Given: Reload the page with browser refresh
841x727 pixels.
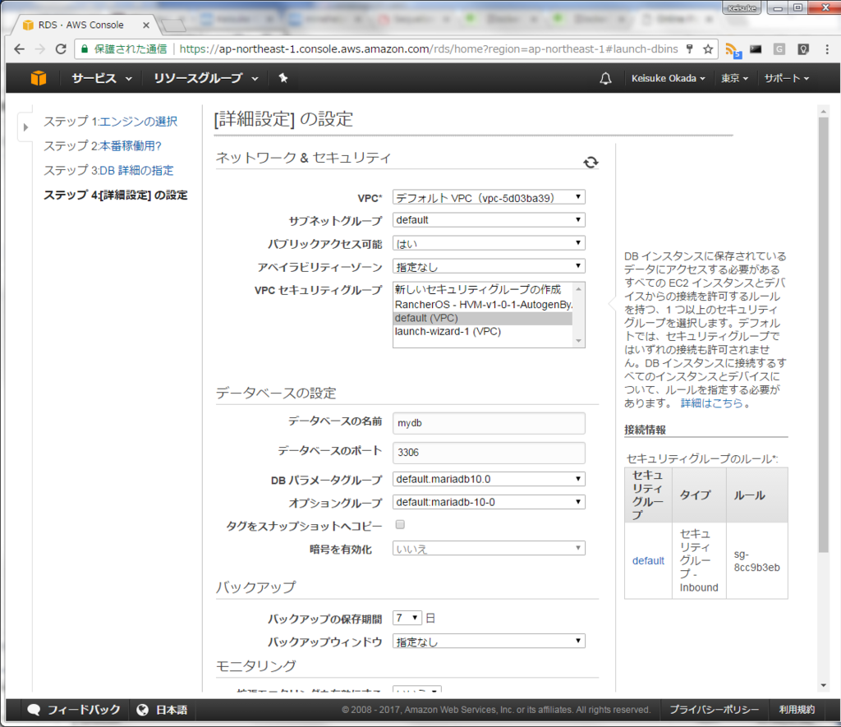Looking at the screenshot, I should tap(61, 48).
